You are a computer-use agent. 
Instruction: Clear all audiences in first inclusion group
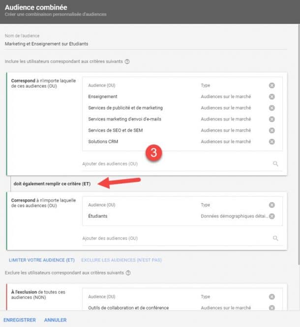[x=271, y=85]
